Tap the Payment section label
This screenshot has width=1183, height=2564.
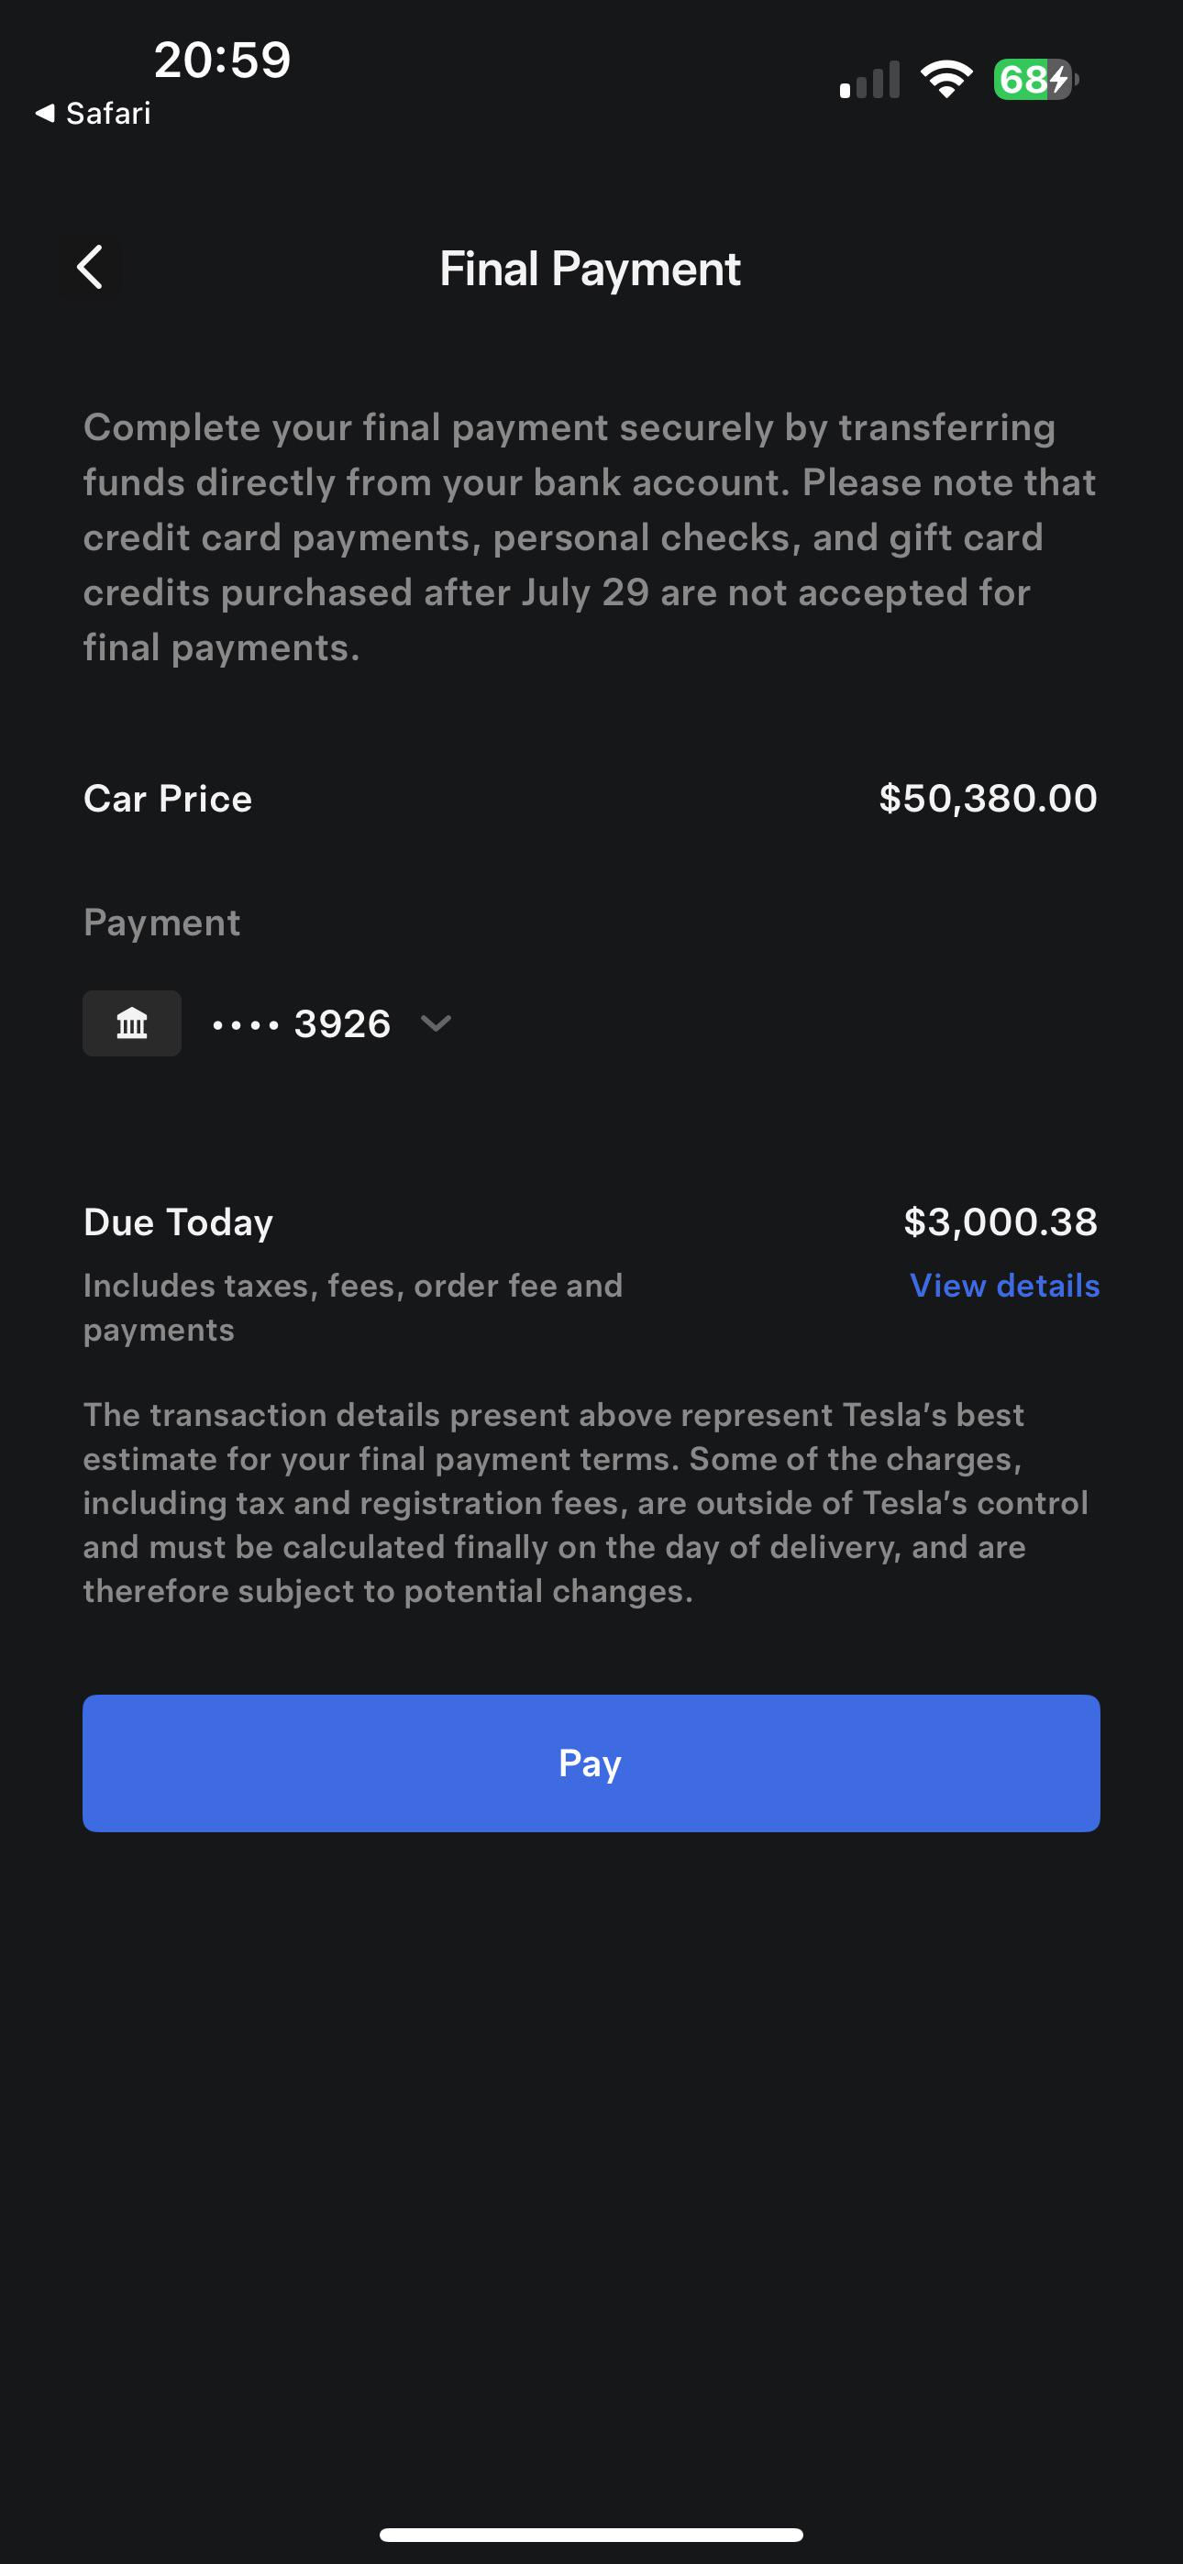tap(162, 923)
